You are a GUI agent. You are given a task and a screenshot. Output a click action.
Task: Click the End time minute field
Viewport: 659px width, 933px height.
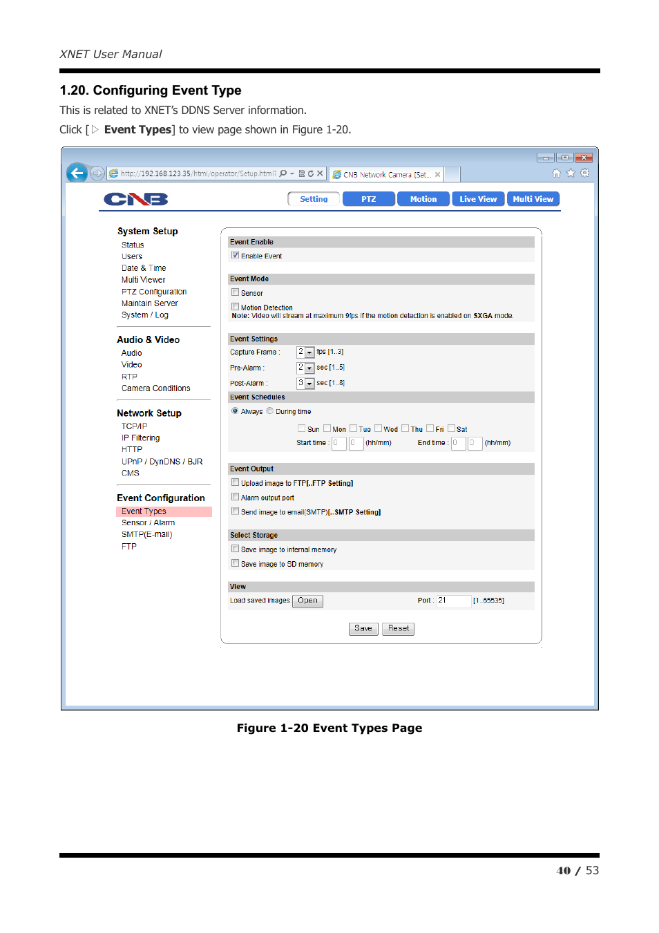[475, 443]
